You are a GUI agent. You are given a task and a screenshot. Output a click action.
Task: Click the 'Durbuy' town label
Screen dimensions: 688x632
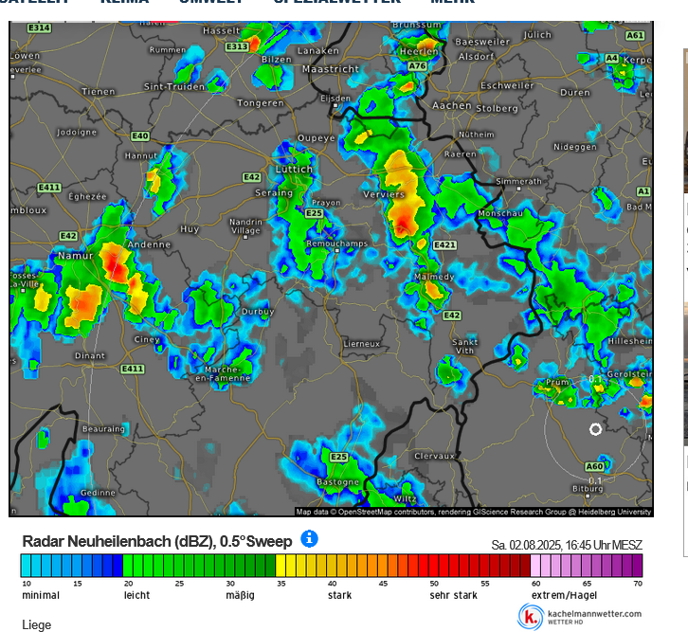[x=258, y=312]
